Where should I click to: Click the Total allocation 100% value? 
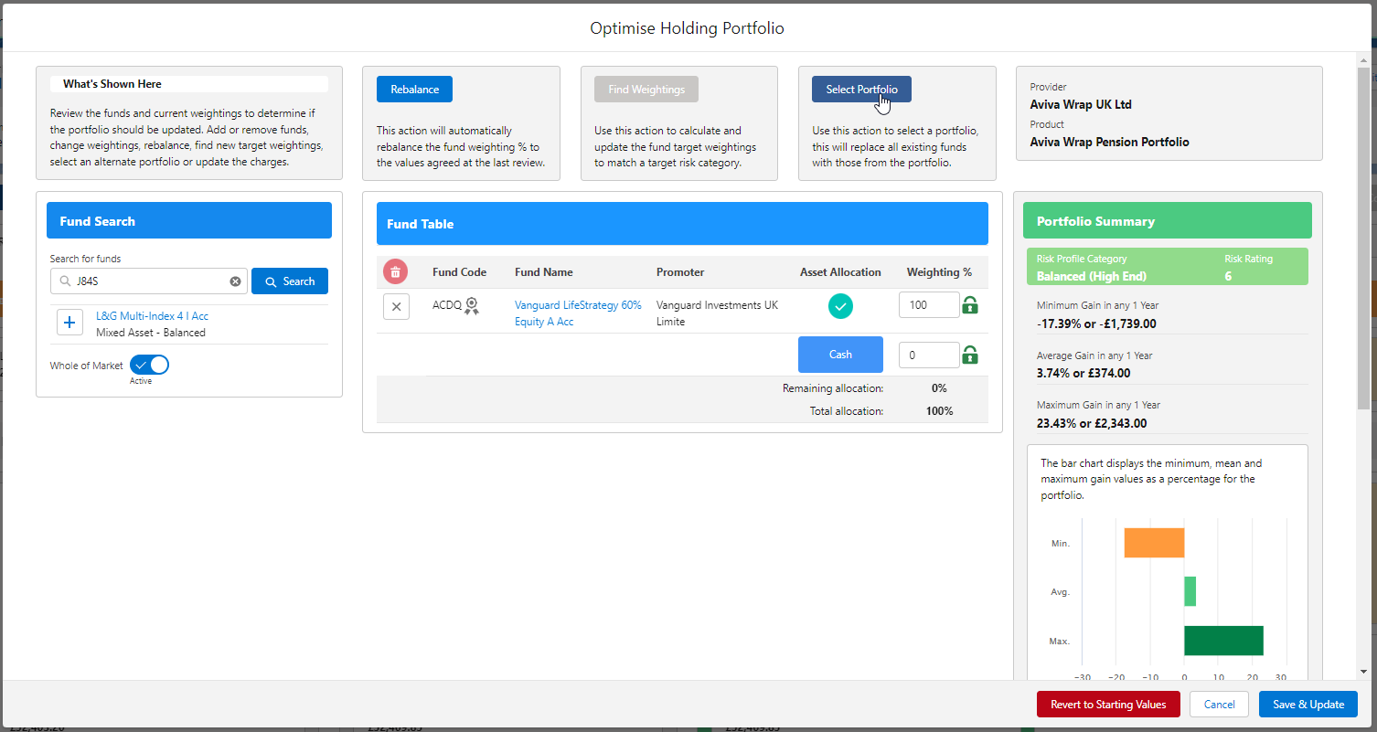tap(939, 411)
